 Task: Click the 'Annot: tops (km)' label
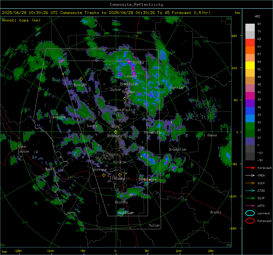coord(22,20)
